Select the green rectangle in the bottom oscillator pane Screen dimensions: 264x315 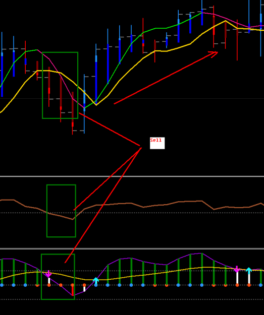58,277
